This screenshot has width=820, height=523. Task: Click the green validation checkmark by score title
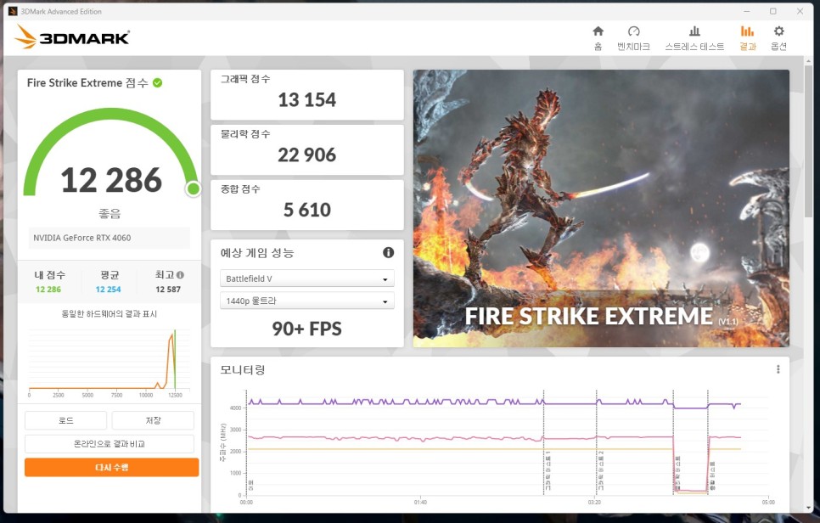(x=157, y=83)
